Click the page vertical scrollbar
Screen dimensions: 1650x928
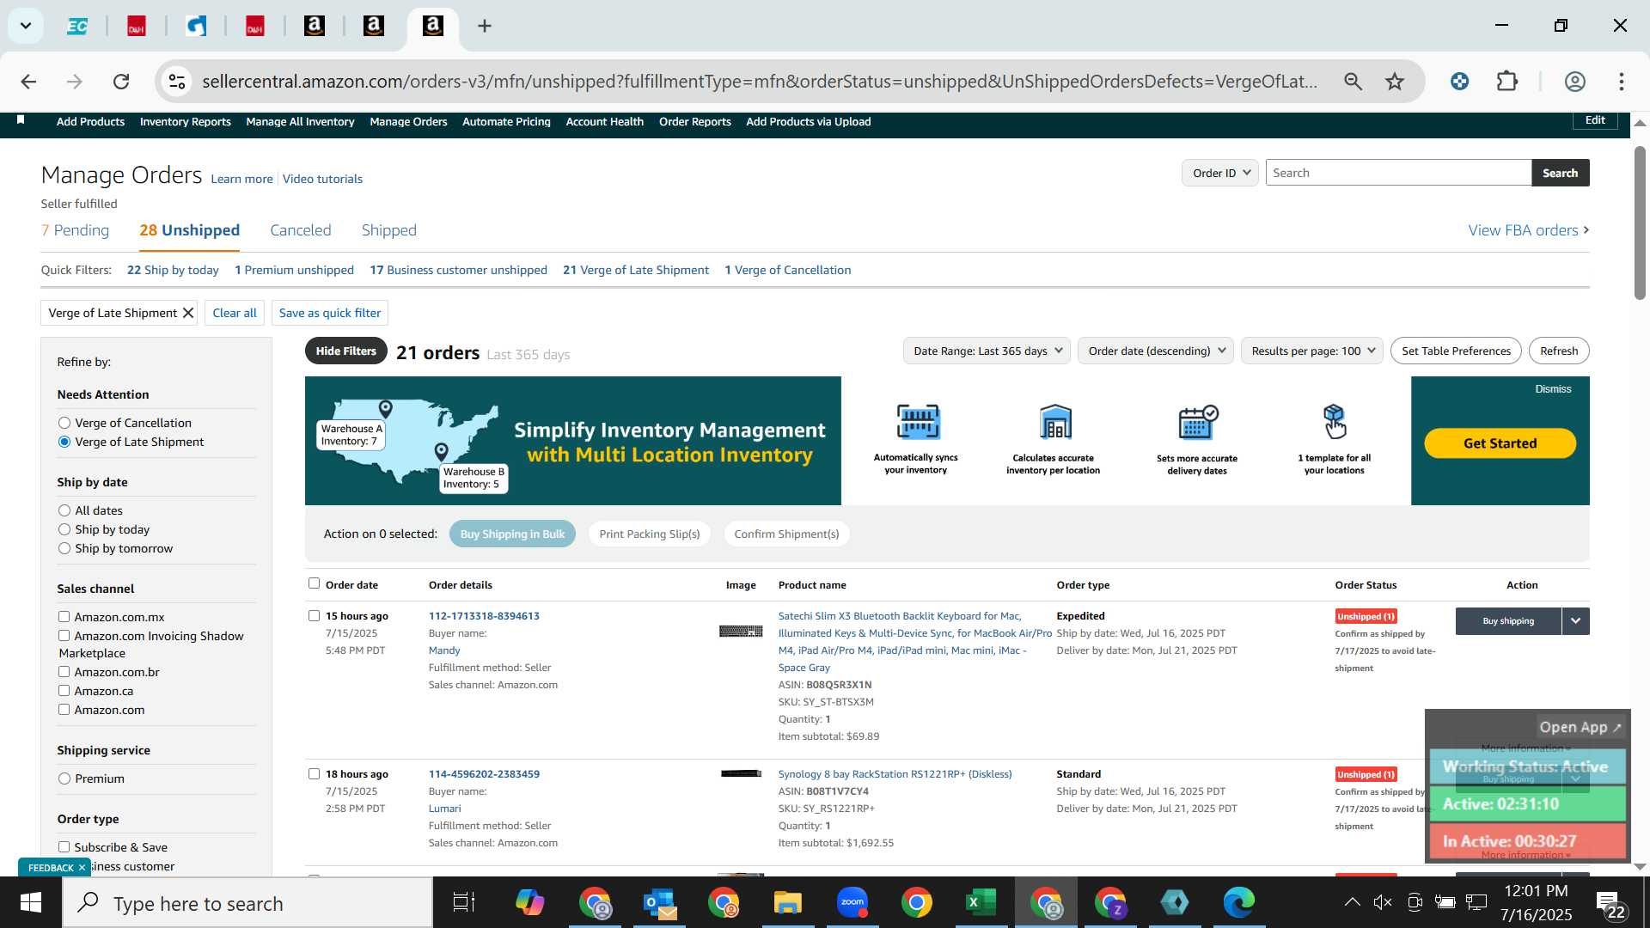(x=1640, y=223)
